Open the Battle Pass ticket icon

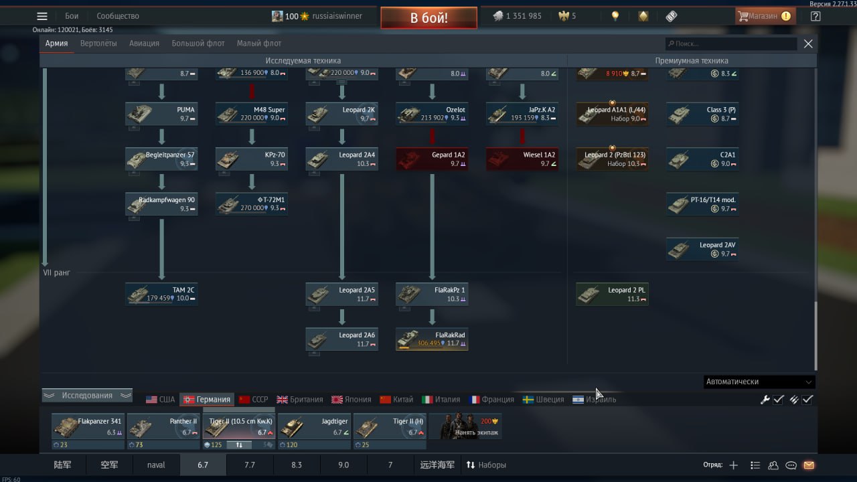[x=672, y=16]
